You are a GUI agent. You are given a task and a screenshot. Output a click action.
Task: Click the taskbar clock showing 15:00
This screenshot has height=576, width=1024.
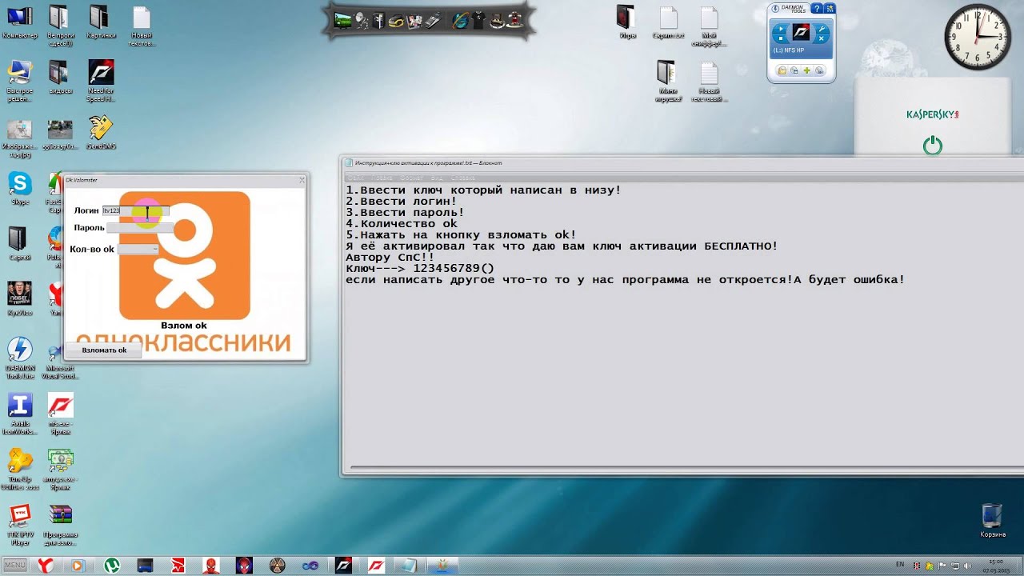[996, 566]
